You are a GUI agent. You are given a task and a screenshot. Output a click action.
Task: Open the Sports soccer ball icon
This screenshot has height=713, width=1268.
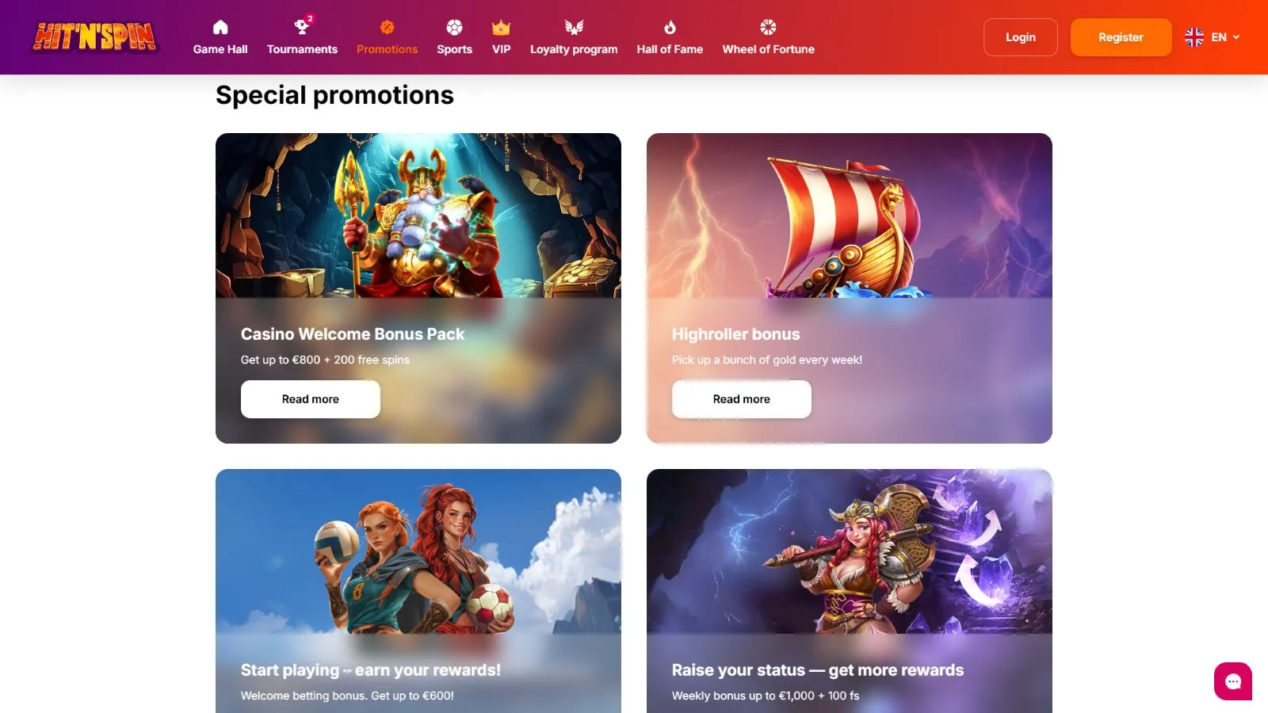click(454, 28)
